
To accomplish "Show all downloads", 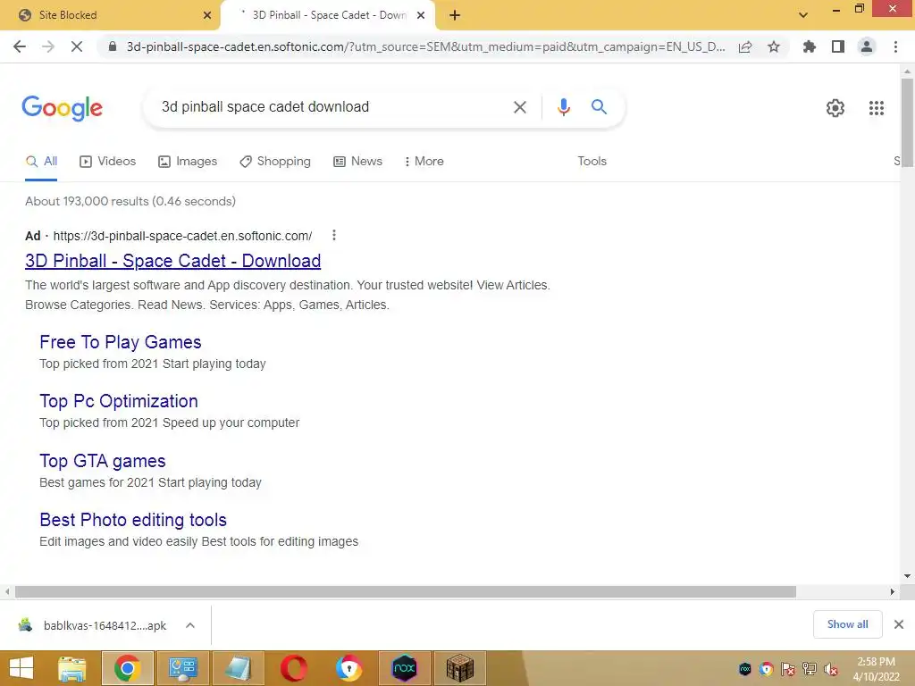I will pos(847,624).
